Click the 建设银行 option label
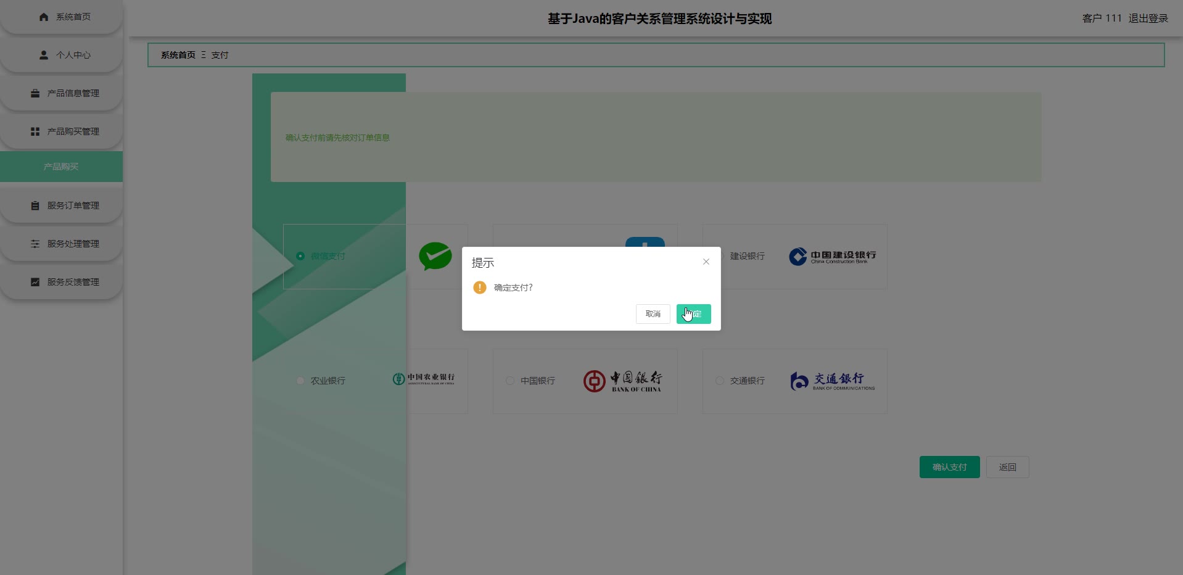Image resolution: width=1183 pixels, height=575 pixels. pyautogui.click(x=748, y=256)
